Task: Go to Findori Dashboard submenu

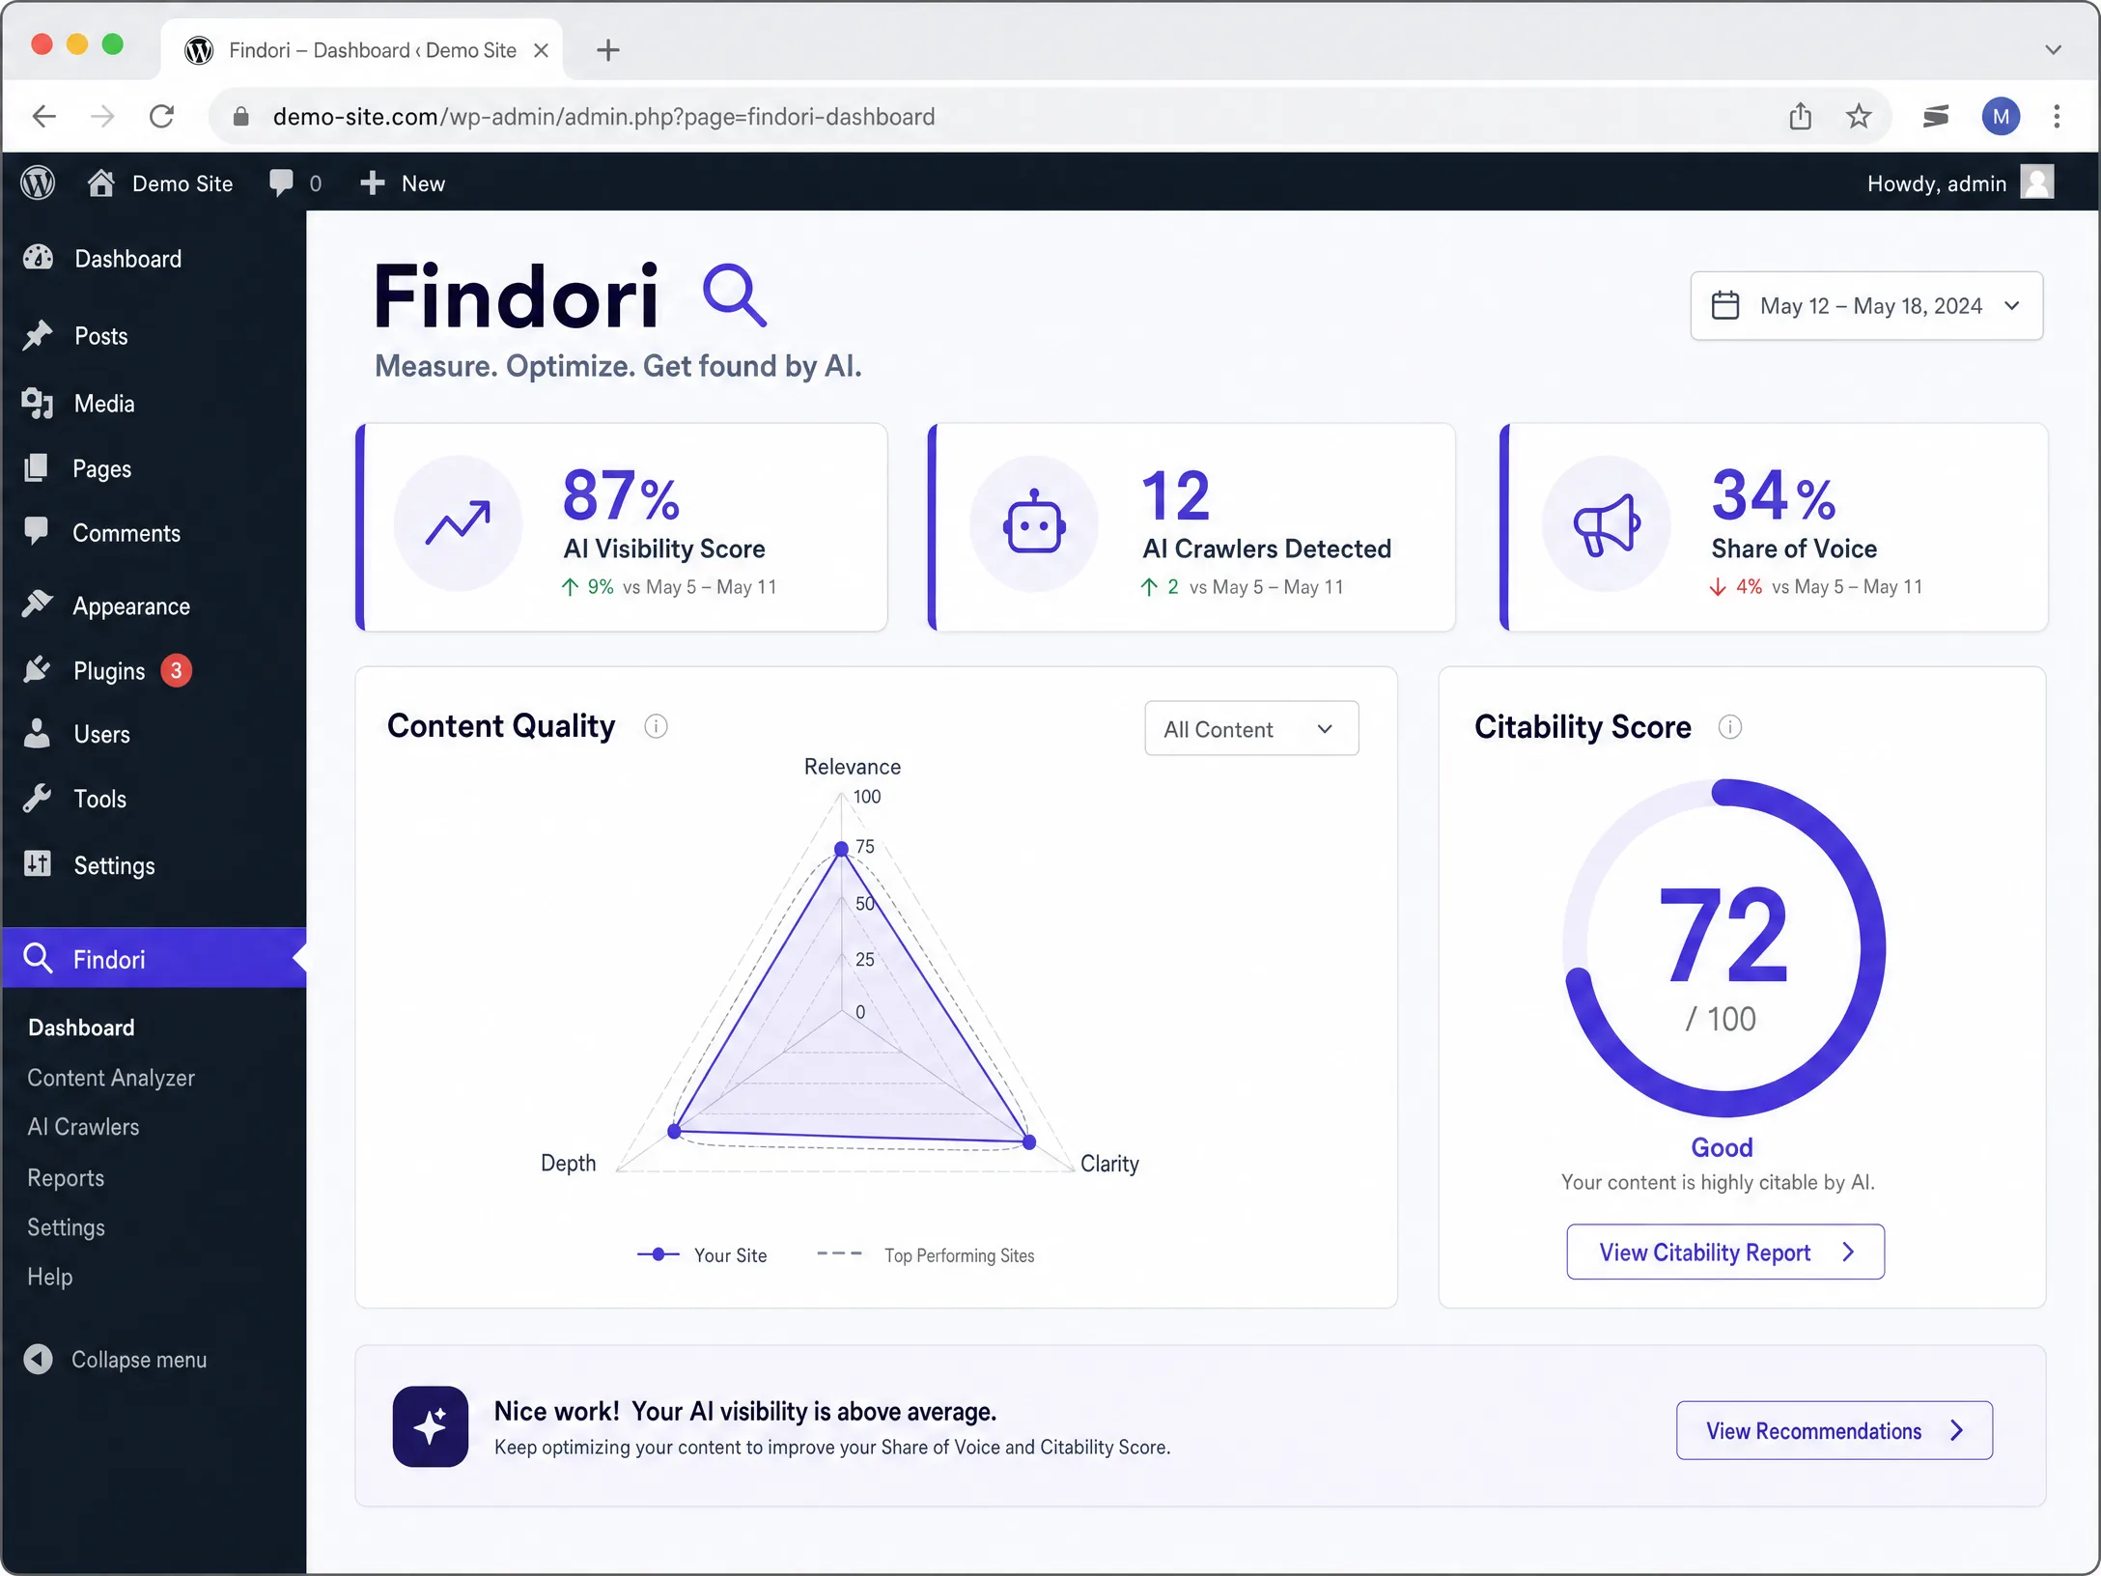Action: (x=81, y=1027)
